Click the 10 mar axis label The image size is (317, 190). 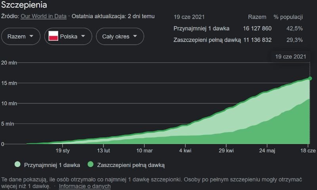coord(145,151)
